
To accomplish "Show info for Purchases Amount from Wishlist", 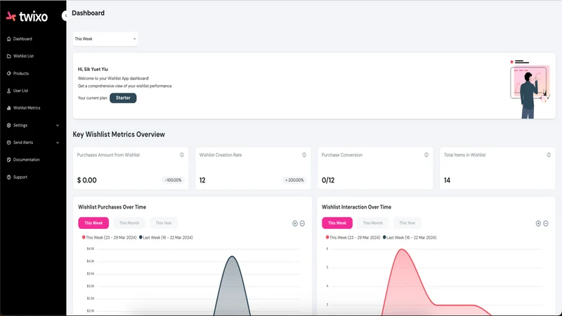I will coord(182,154).
